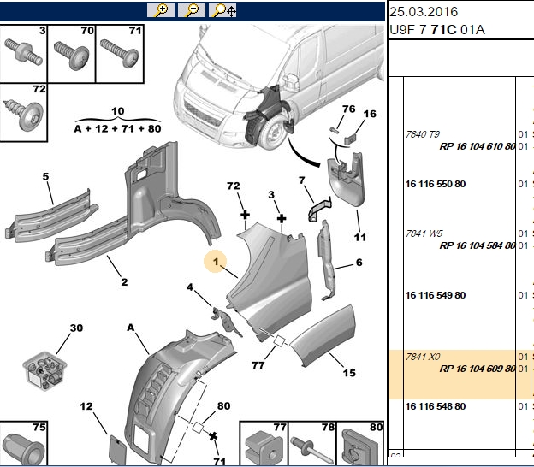Open the screw thumbnail numbered 3

(x=23, y=53)
